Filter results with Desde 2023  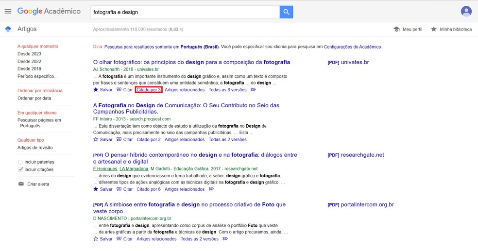click(29, 53)
